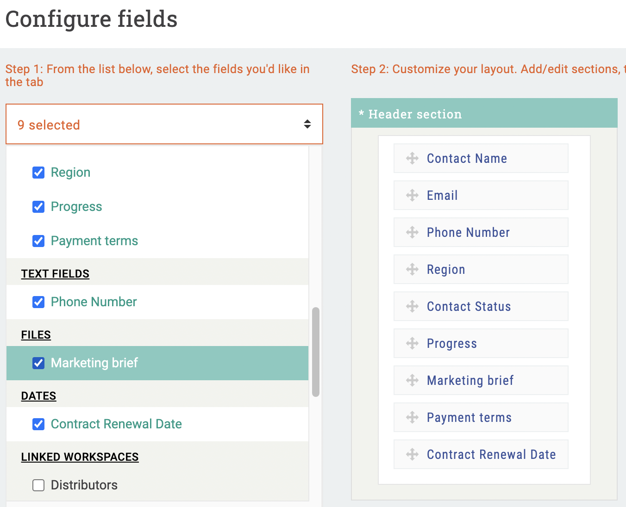The image size is (626, 507).
Task: Click the up-down arrows on the field selector
Action: pos(307,124)
